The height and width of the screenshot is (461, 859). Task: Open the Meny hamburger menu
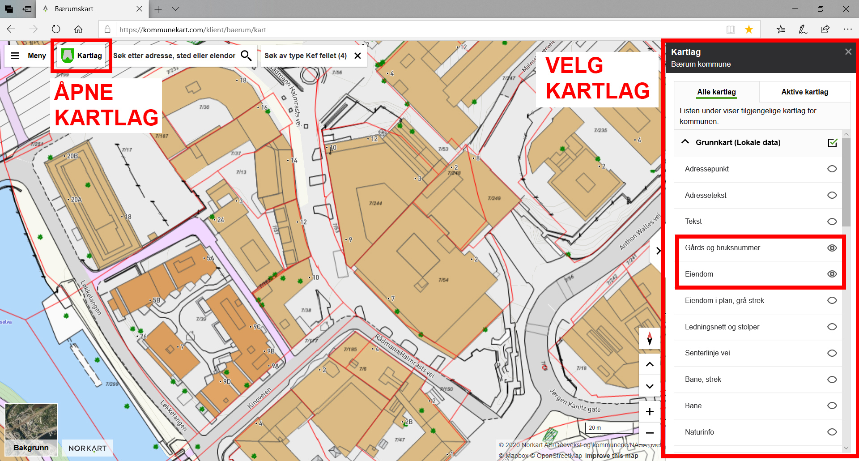pyautogui.click(x=28, y=55)
